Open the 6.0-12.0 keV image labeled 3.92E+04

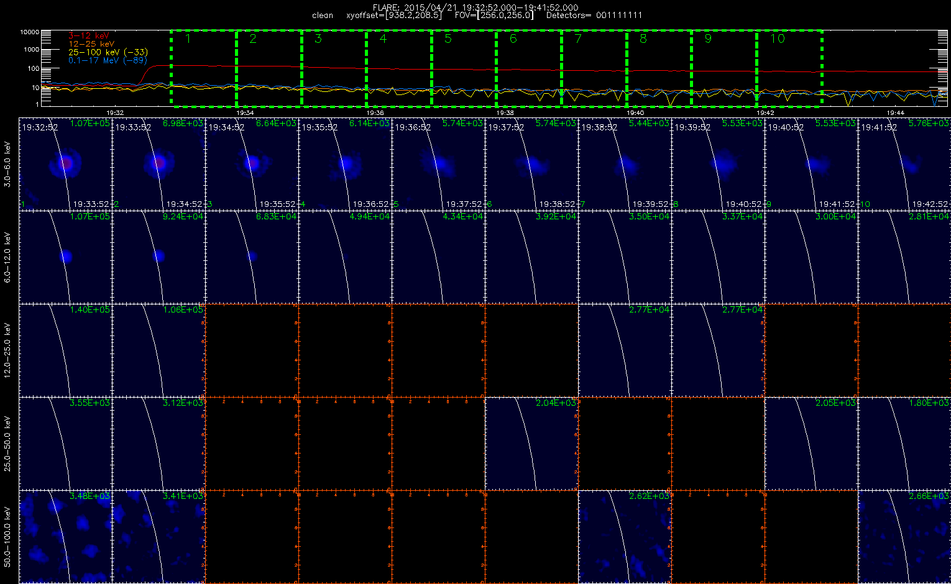point(531,257)
